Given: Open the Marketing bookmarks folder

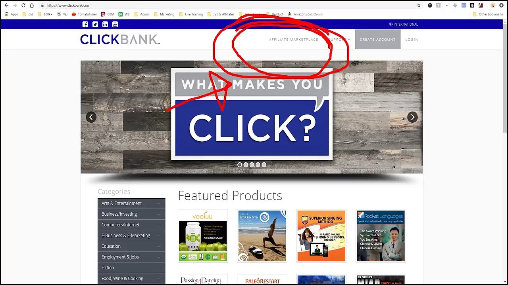Looking at the screenshot, I should click(x=164, y=14).
